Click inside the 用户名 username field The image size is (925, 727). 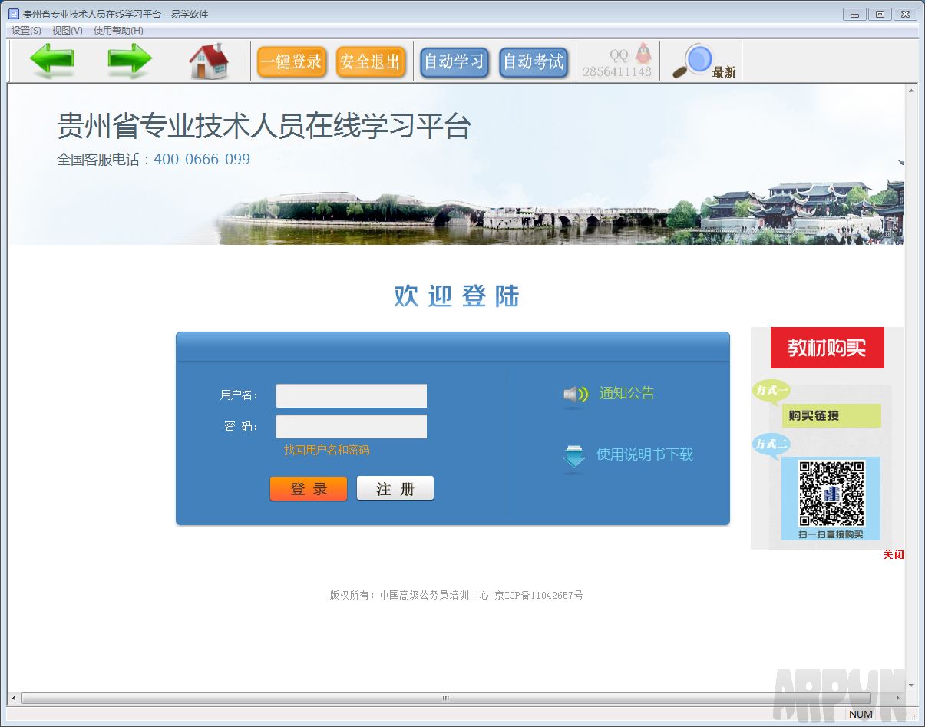(350, 395)
